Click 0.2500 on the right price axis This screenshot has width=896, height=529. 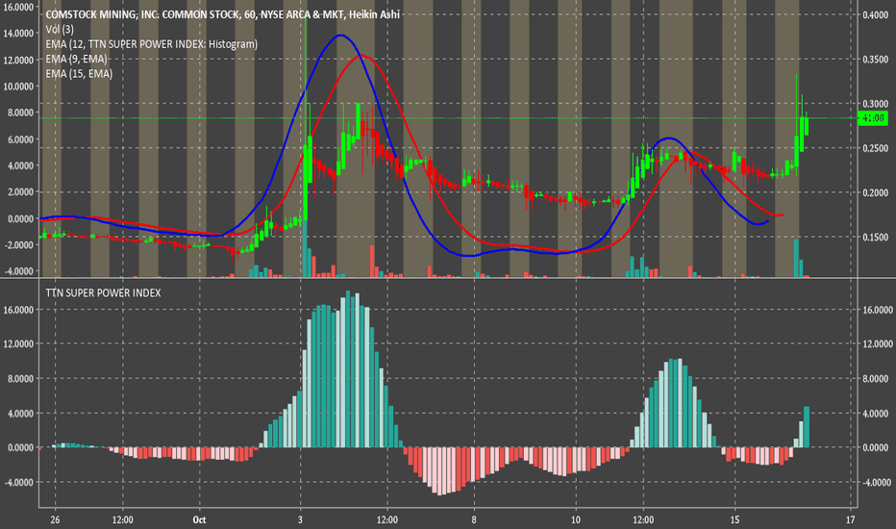click(875, 149)
